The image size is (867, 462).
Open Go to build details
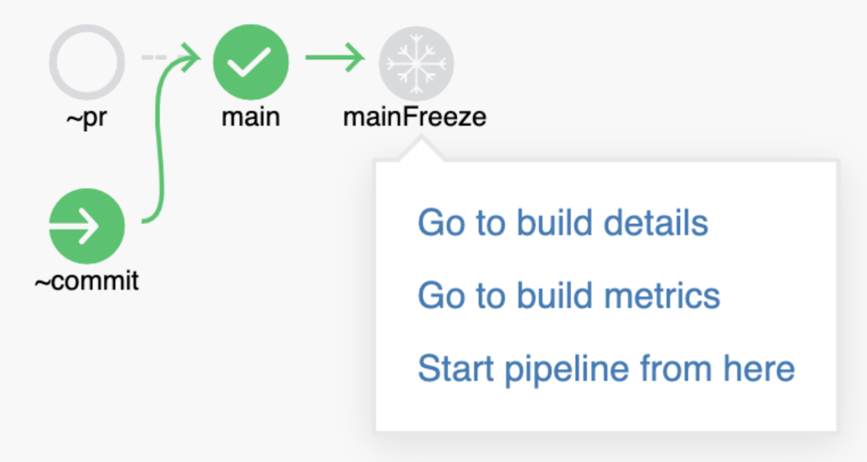point(563,223)
